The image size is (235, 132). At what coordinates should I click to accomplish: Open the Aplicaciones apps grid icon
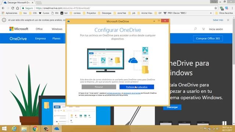[3, 13]
